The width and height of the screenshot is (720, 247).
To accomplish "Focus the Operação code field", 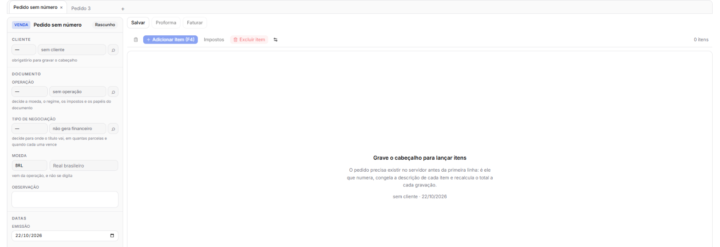I will tap(29, 92).
